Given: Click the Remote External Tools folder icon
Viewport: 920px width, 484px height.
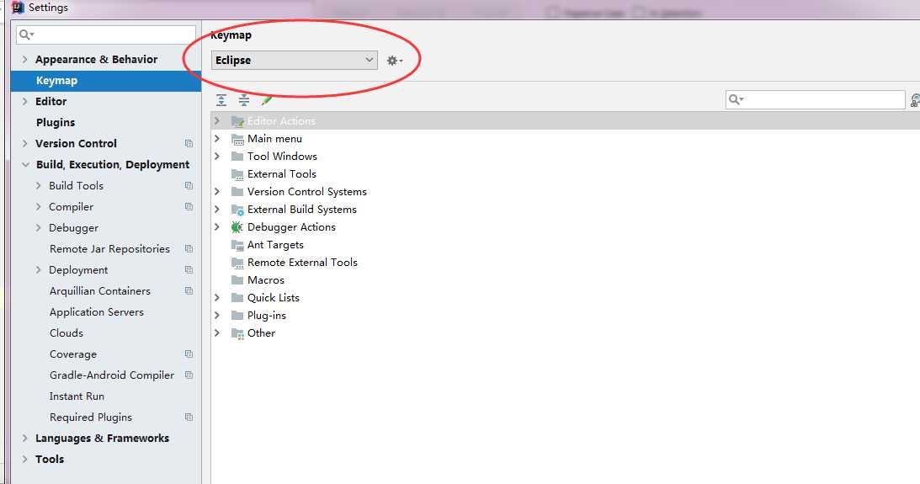Looking at the screenshot, I should [x=237, y=263].
